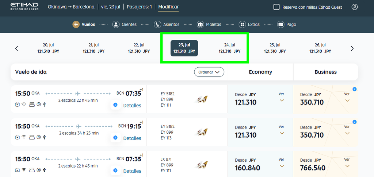Click the Clientes person step icon
Viewport: 374px width, 177px height.
(116, 24)
